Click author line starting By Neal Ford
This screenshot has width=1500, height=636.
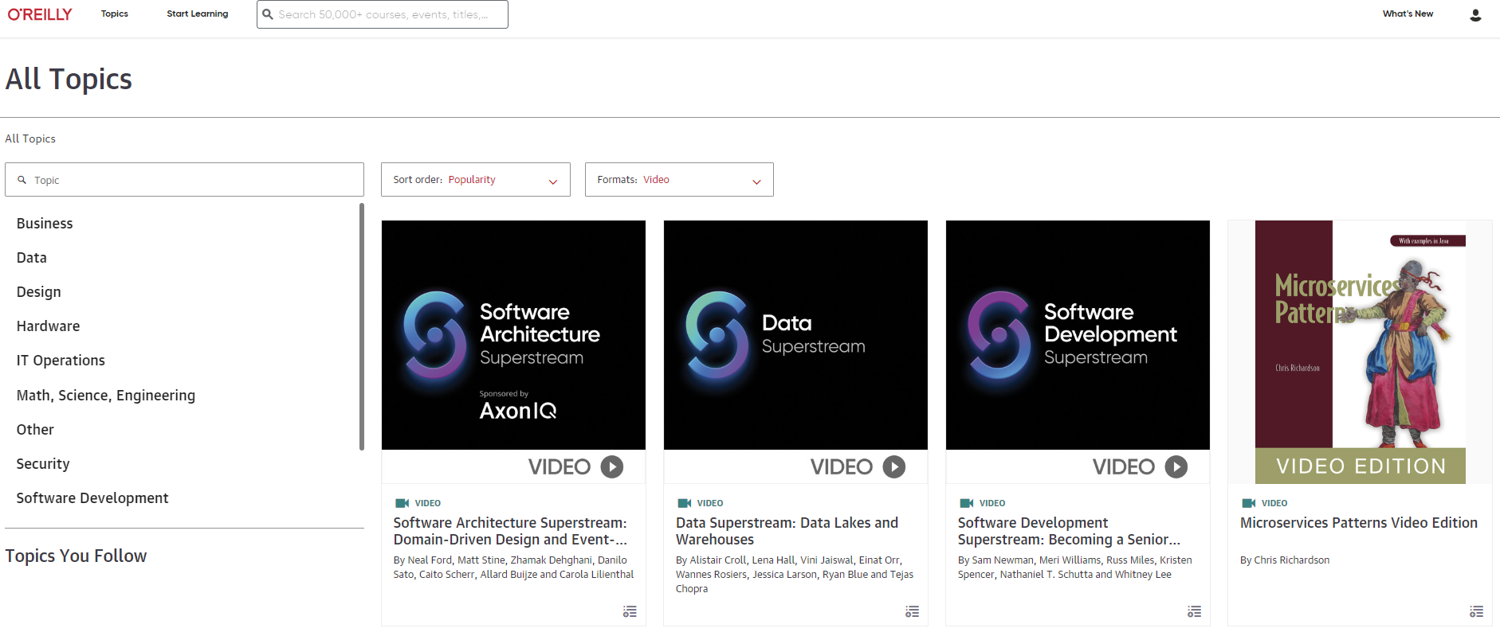(513, 568)
